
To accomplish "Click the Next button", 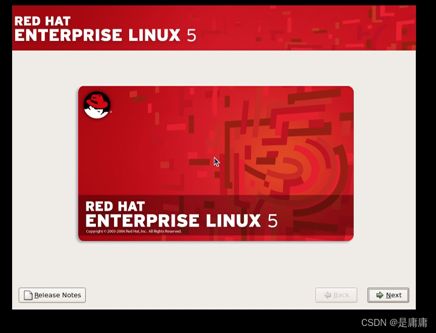I will tap(388, 295).
